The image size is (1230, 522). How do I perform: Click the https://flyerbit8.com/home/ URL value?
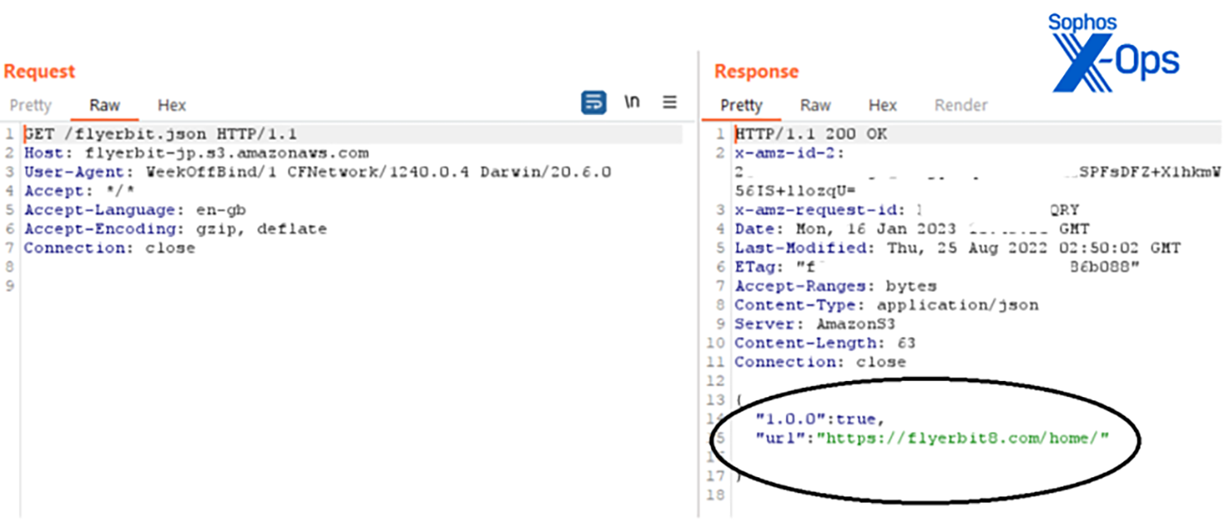(x=962, y=438)
